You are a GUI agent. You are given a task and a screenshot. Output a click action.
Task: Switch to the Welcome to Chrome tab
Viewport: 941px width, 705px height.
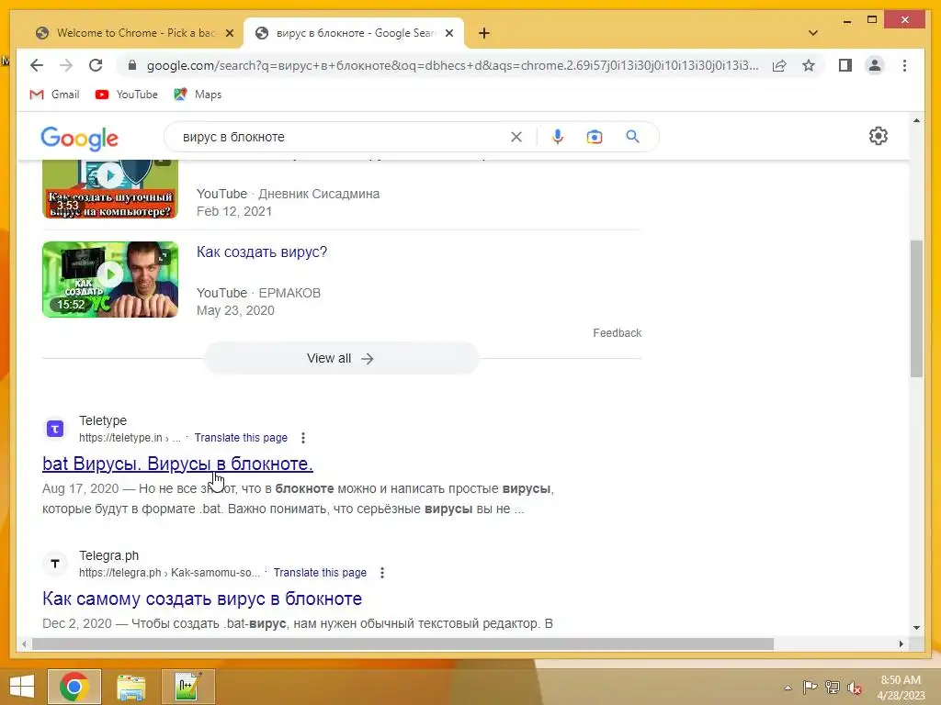click(x=135, y=33)
